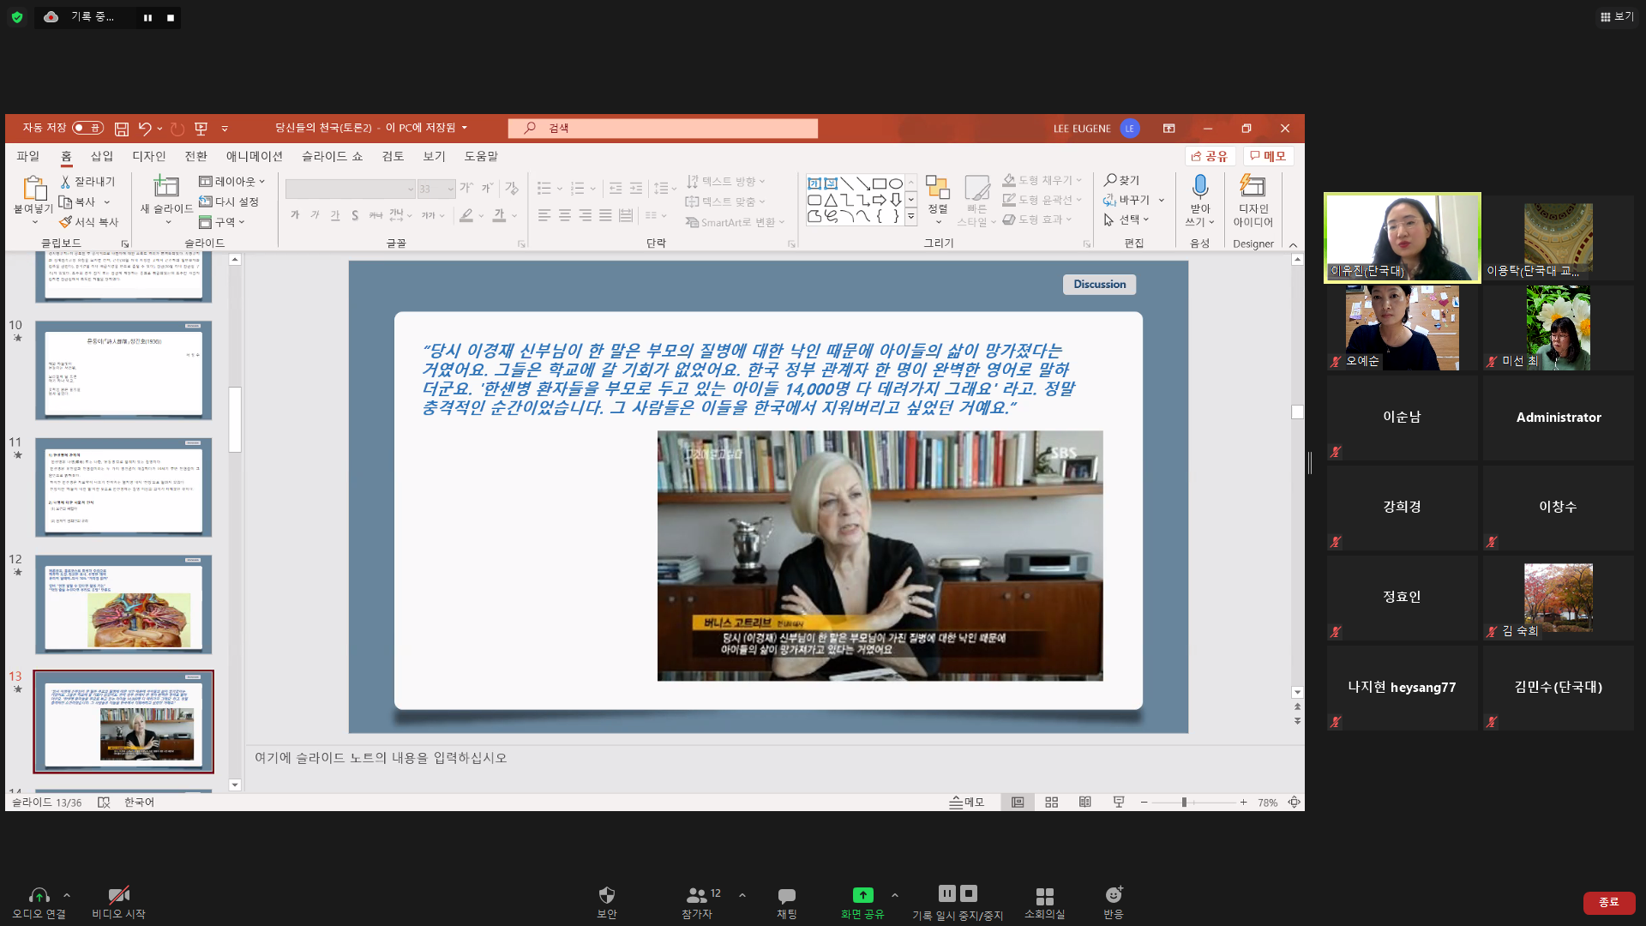Click New Slide icon
The height and width of the screenshot is (926, 1646).
[x=165, y=187]
